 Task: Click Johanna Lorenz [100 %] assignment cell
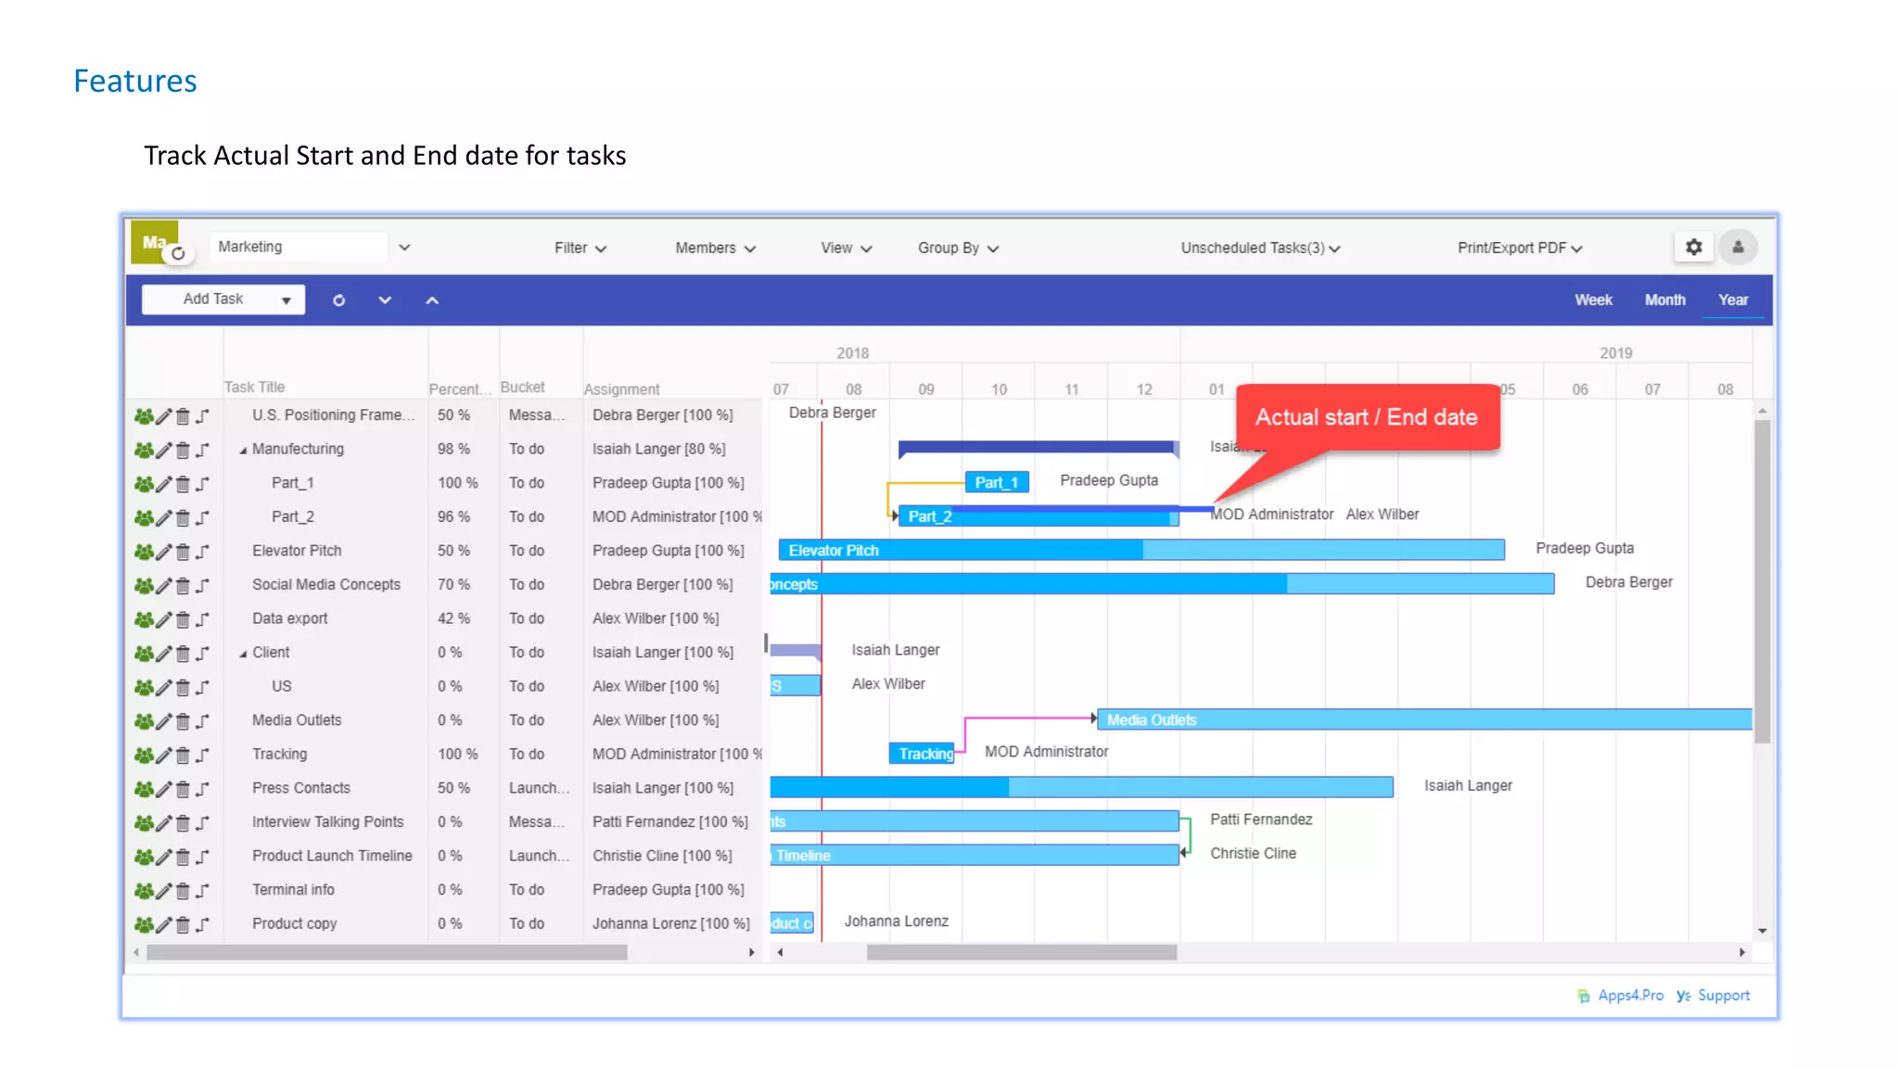671,924
